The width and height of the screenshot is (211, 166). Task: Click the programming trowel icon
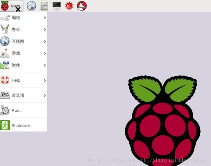click(x=5, y=18)
